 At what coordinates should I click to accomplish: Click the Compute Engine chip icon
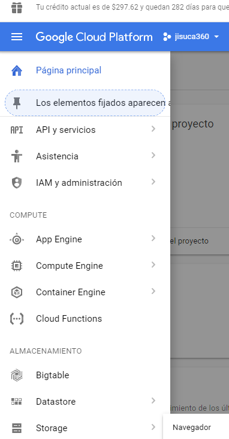17,266
